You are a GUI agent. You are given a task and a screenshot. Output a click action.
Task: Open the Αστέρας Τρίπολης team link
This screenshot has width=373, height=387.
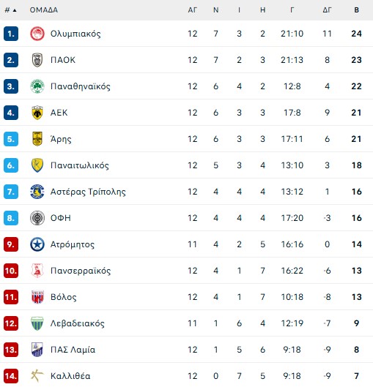tap(88, 192)
